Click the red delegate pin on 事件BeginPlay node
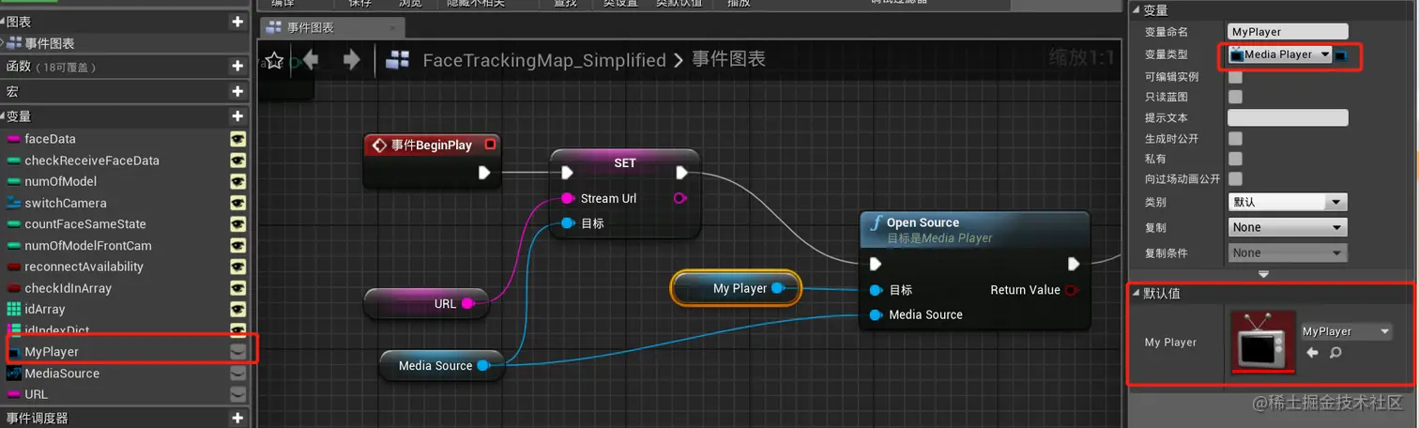1419x428 pixels. pos(490,145)
